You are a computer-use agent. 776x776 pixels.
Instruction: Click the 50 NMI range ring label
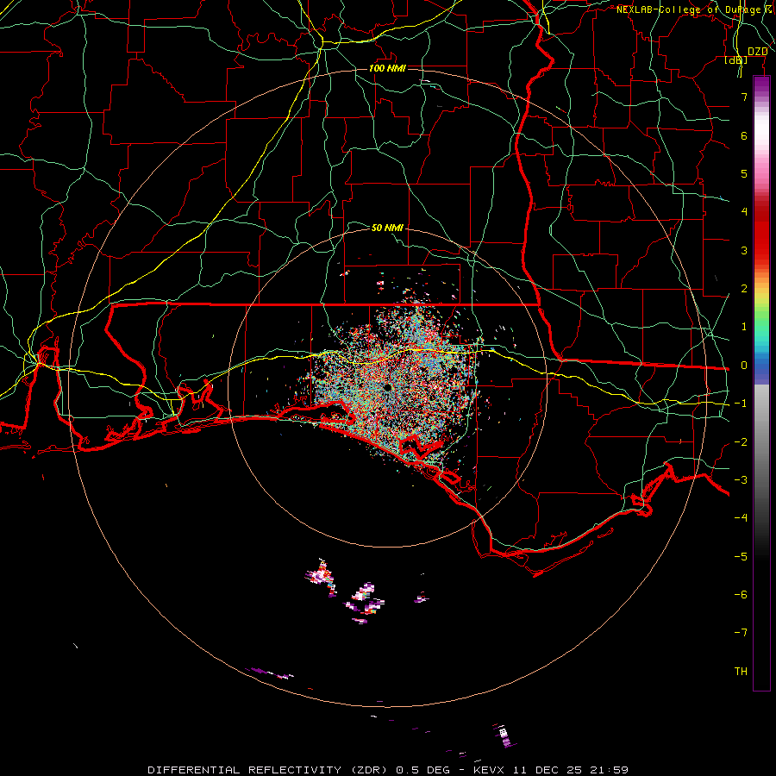pyautogui.click(x=387, y=228)
